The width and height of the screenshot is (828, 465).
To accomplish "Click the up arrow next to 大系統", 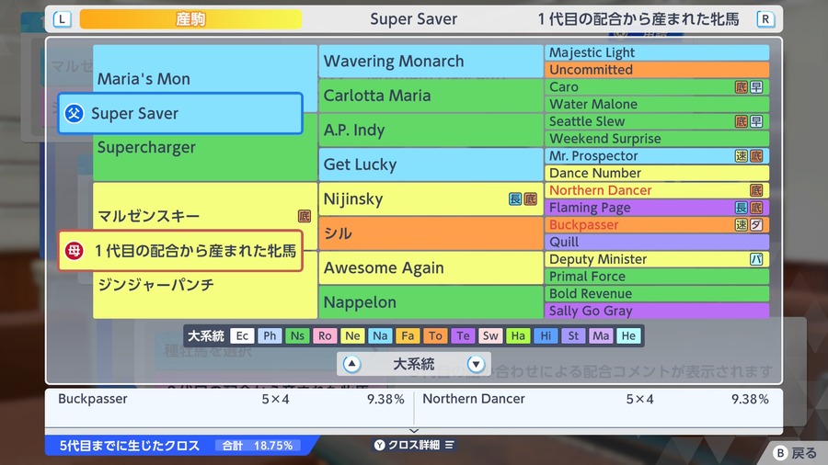I will [351, 364].
